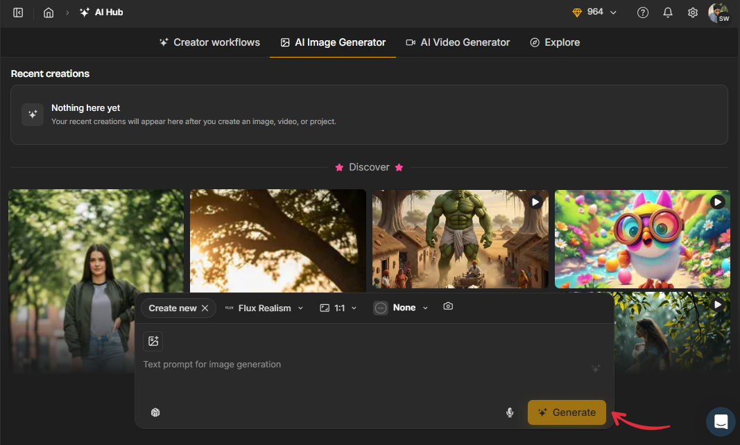This screenshot has width=740, height=445.
Task: Open the woman in green jacket thumbnail
Action: 96,281
